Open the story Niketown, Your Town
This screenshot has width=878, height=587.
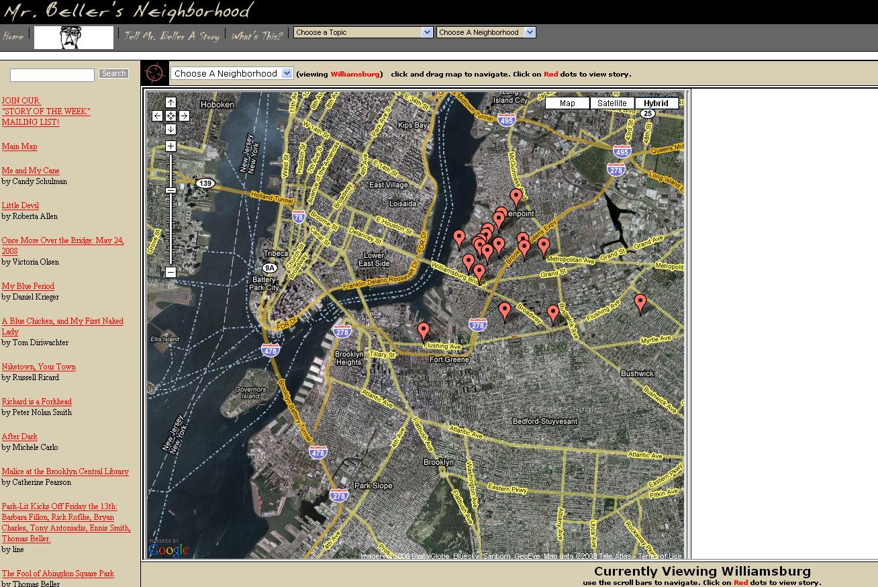[38, 367]
